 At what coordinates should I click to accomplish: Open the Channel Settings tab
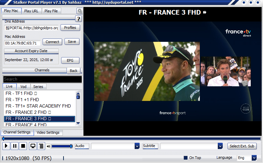click(x=17, y=132)
